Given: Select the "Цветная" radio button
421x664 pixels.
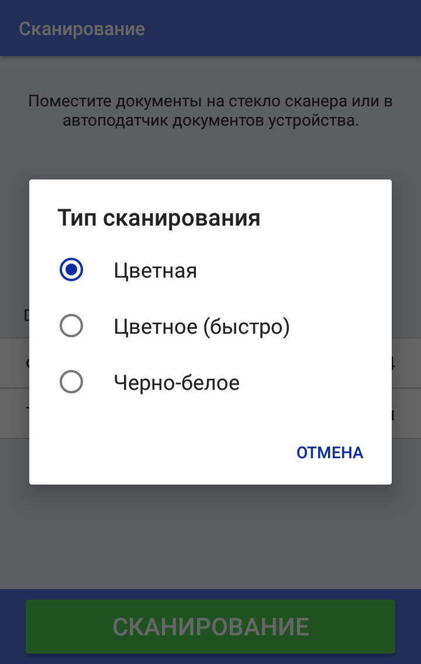Looking at the screenshot, I should point(71,270).
